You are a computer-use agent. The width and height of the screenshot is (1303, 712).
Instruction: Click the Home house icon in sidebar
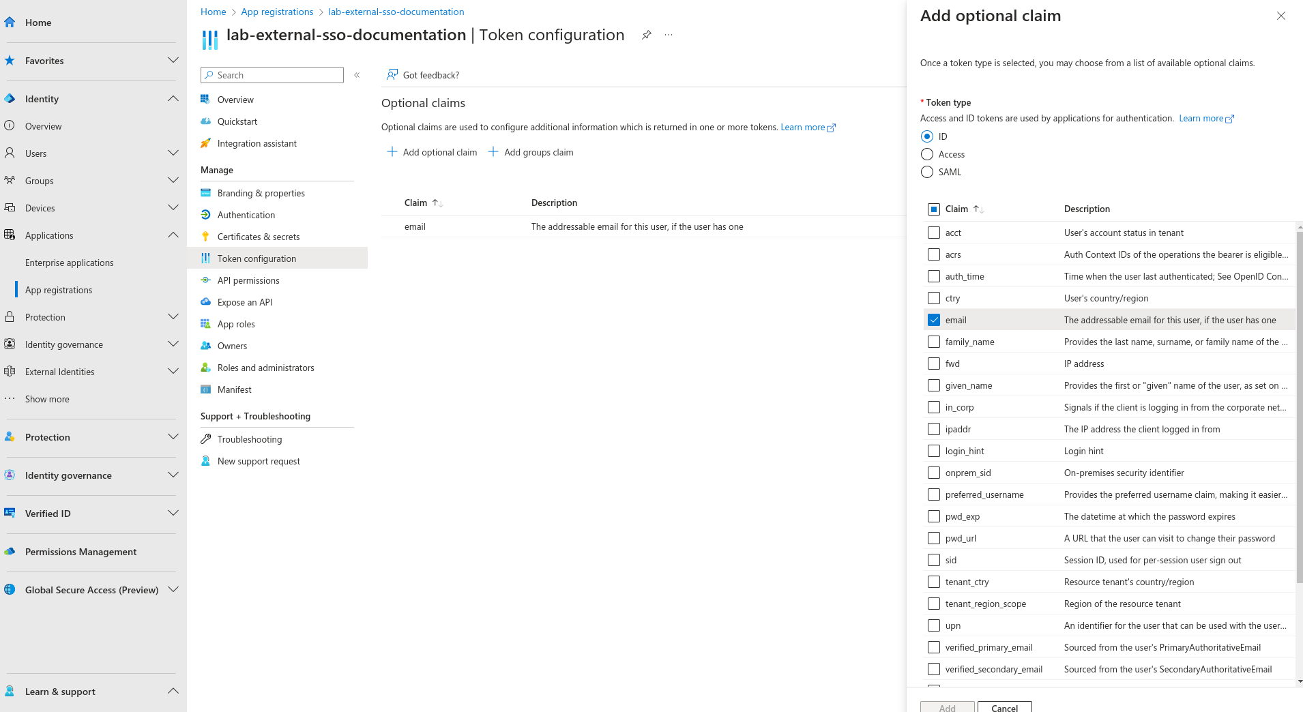10,23
